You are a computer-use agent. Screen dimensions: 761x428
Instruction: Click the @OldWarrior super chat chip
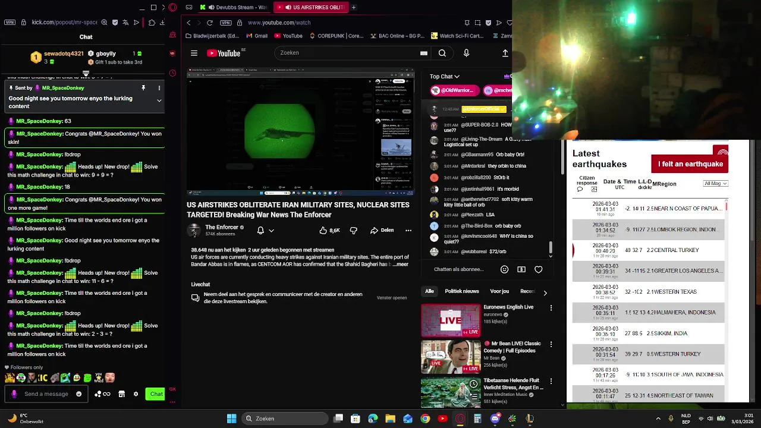[x=454, y=90]
